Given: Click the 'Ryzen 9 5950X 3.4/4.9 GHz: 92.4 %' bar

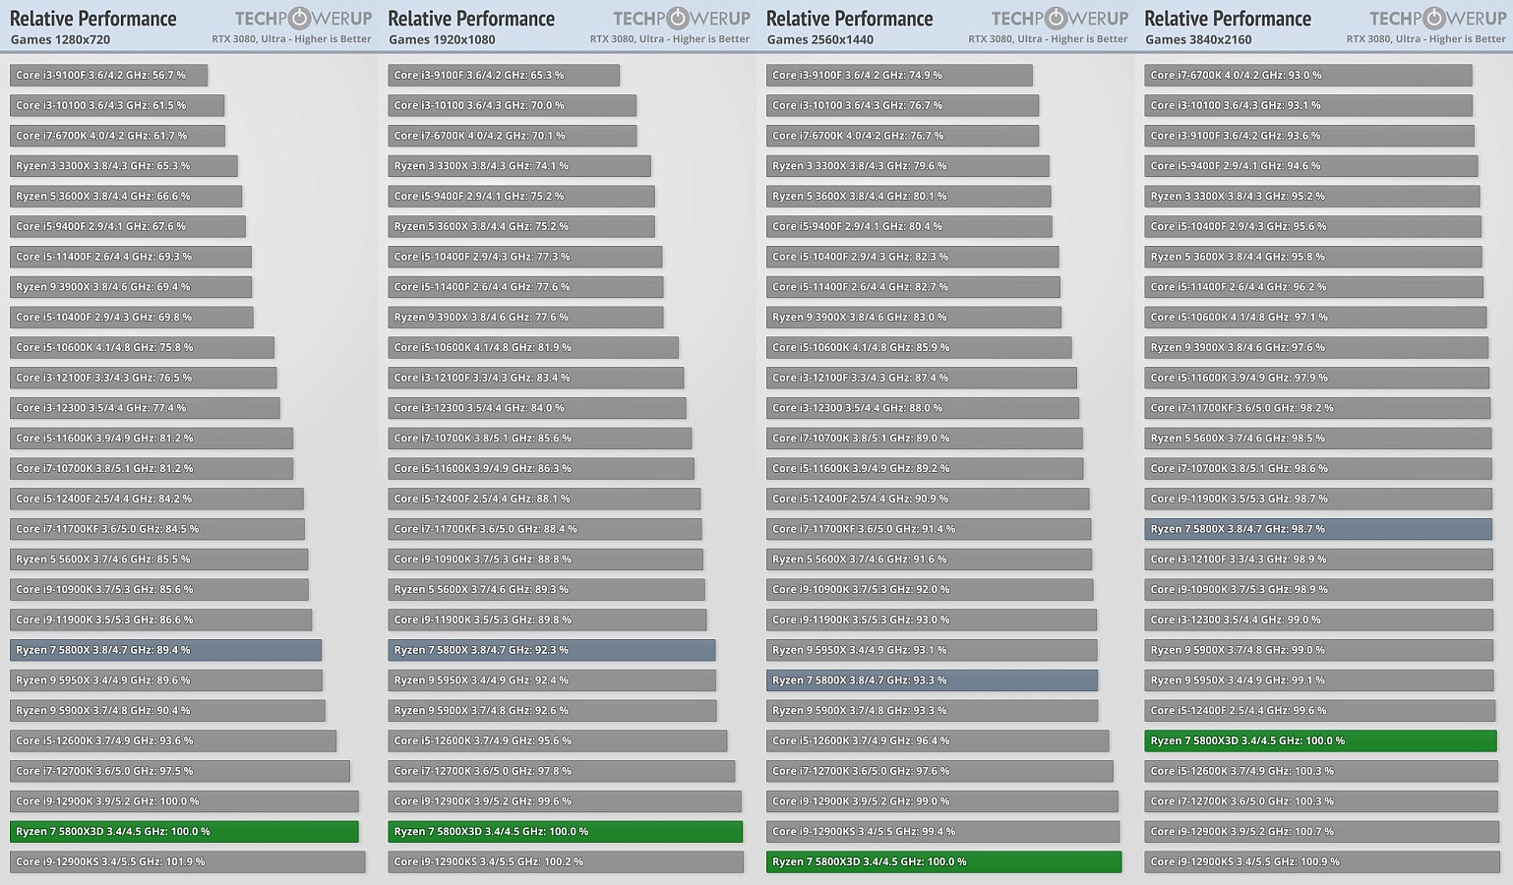Looking at the screenshot, I should tap(552, 680).
